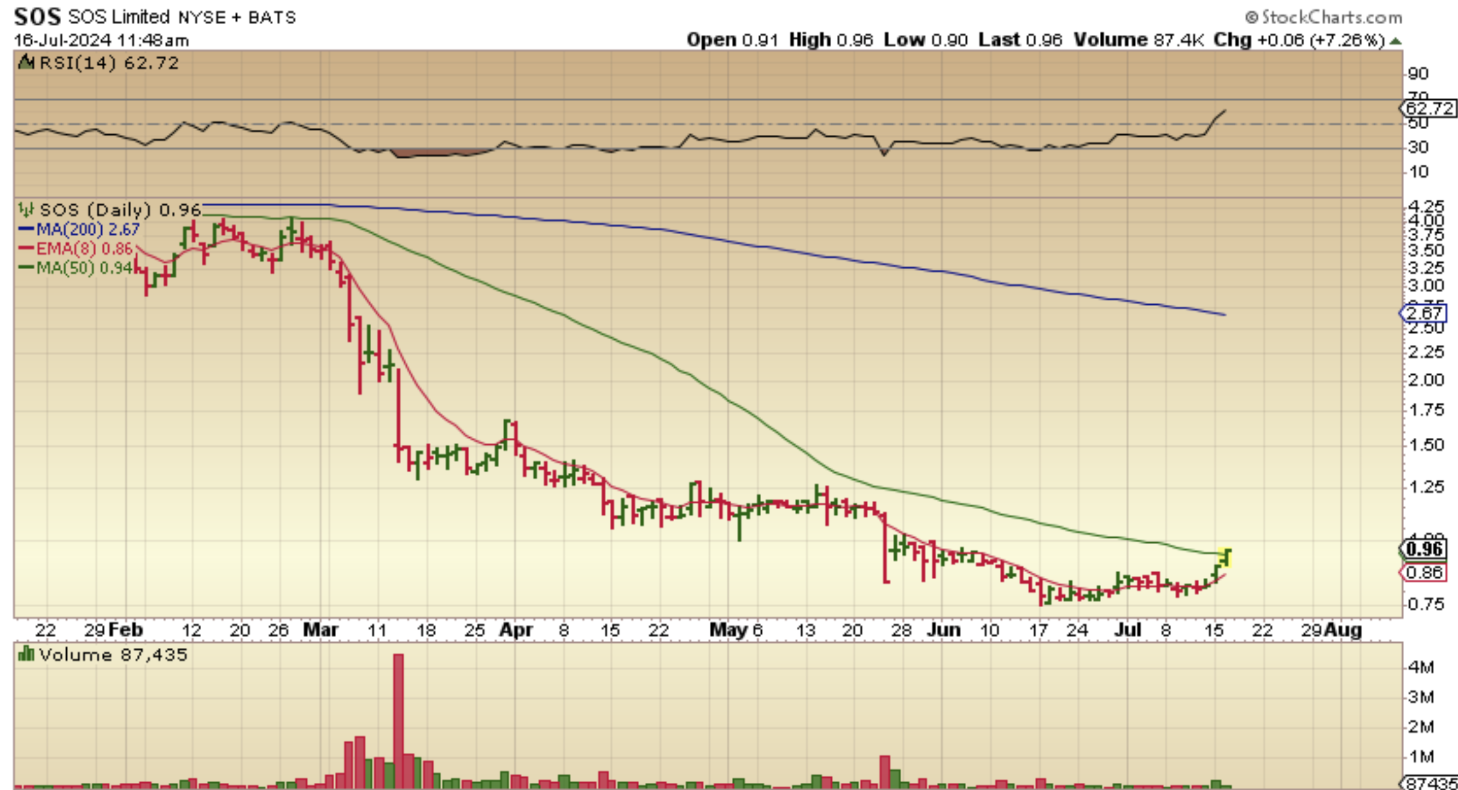Screen dimensions: 1458x790
Task: Click the tallest red volume bar
Action: [x=398, y=720]
